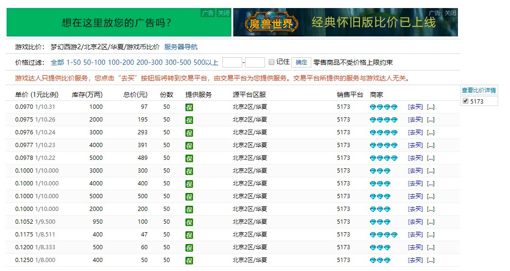Select the 全部 price filter
This screenshot has height=271, width=510.
tap(57, 62)
